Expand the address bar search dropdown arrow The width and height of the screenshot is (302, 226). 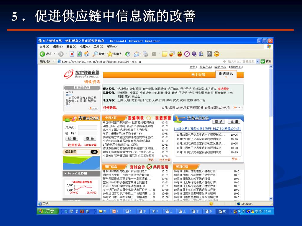pos(257,61)
